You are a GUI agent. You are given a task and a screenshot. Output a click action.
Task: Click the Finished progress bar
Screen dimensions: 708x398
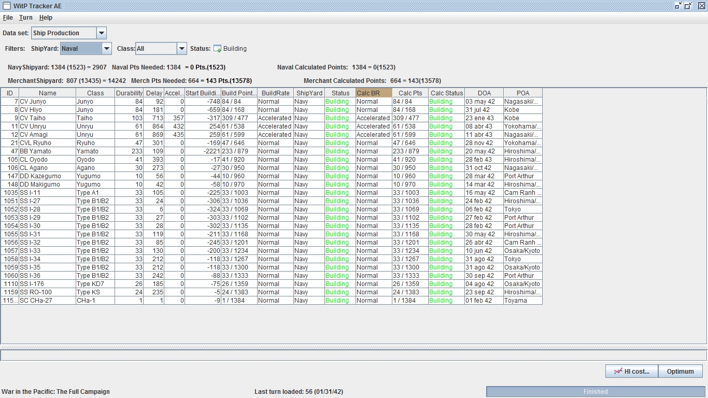click(595, 392)
